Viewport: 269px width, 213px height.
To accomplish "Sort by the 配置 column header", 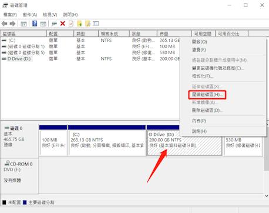I will click(x=60, y=34).
